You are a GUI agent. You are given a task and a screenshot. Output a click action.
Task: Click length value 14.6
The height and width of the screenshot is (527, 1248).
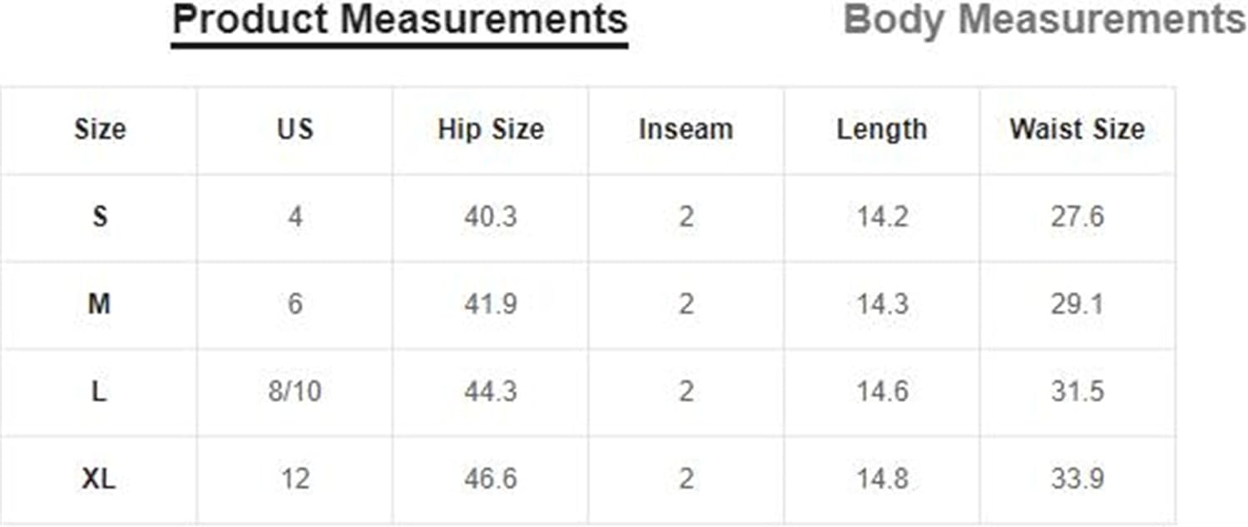(882, 392)
